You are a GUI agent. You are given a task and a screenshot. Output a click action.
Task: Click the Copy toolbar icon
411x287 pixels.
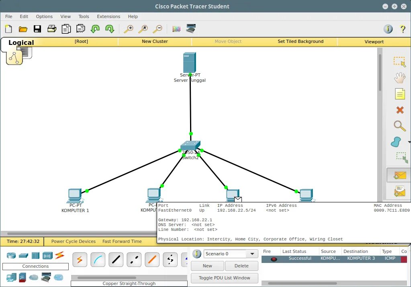click(x=66, y=29)
